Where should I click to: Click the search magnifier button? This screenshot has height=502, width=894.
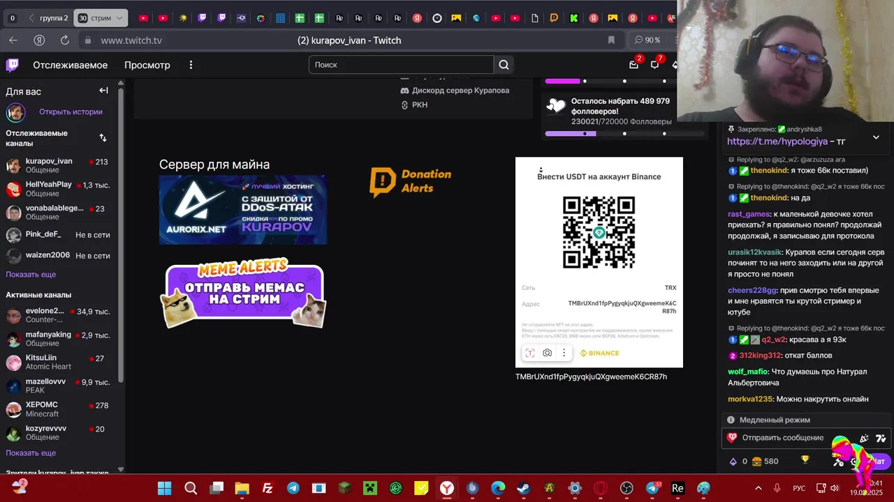click(x=504, y=65)
